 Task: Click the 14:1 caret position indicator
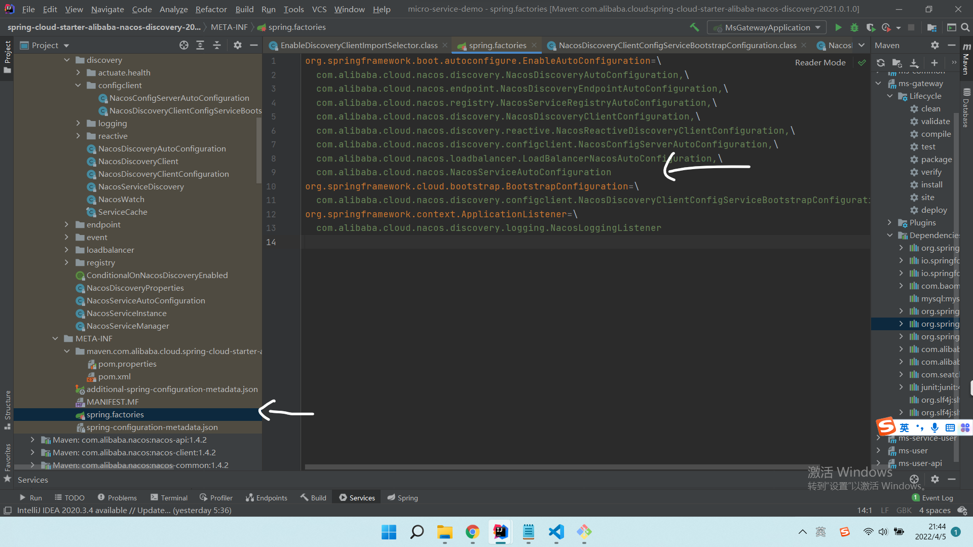[865, 511]
